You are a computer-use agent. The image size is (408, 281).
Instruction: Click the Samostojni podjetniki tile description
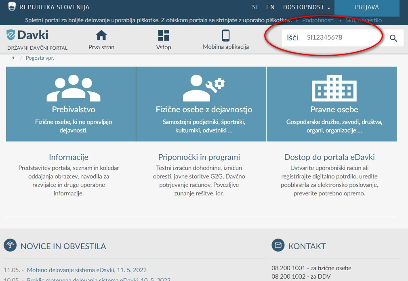(x=204, y=126)
